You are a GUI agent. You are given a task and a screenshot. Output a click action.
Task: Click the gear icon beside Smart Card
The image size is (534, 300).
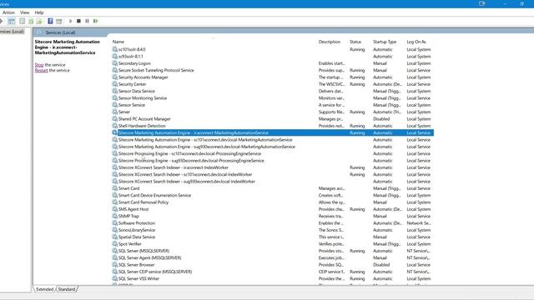115,188
